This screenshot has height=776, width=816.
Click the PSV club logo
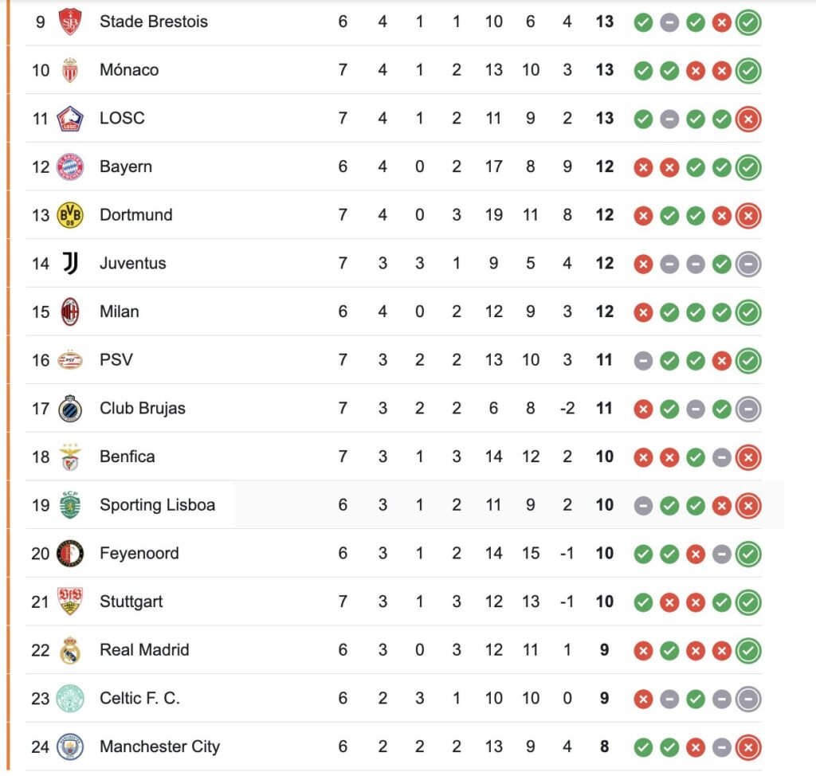[70, 360]
